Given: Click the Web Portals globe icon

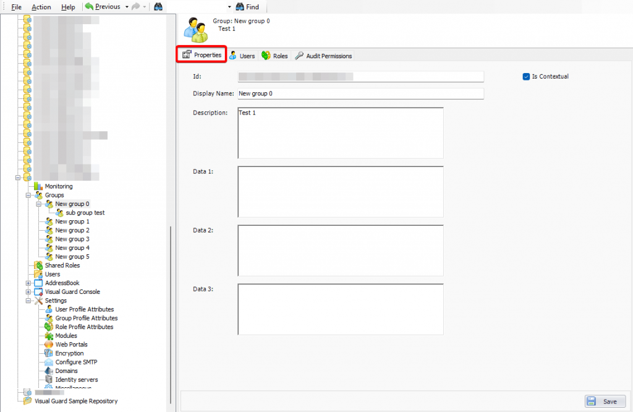Looking at the screenshot, I should [x=49, y=345].
